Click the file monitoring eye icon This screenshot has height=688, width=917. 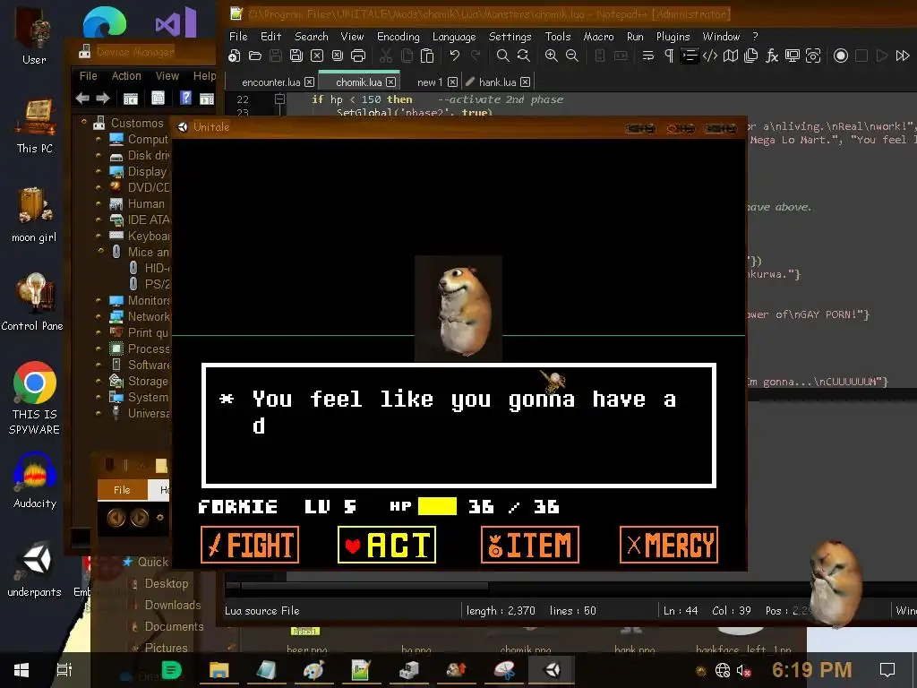813,56
